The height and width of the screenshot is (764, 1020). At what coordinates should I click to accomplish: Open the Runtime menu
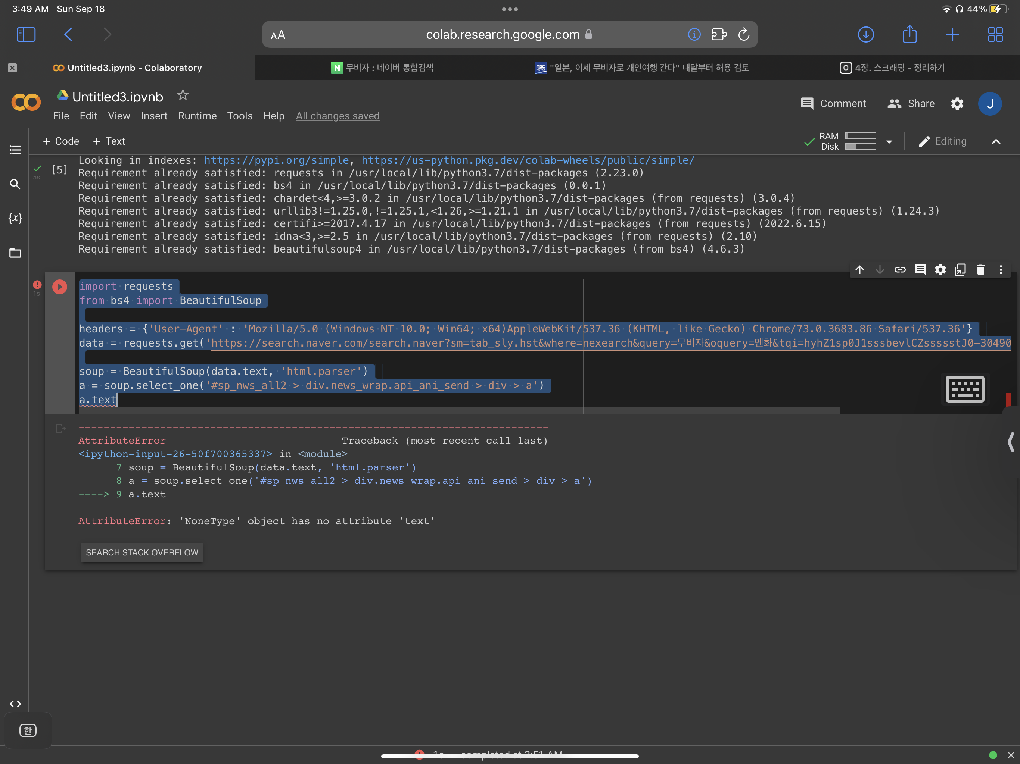pos(198,116)
